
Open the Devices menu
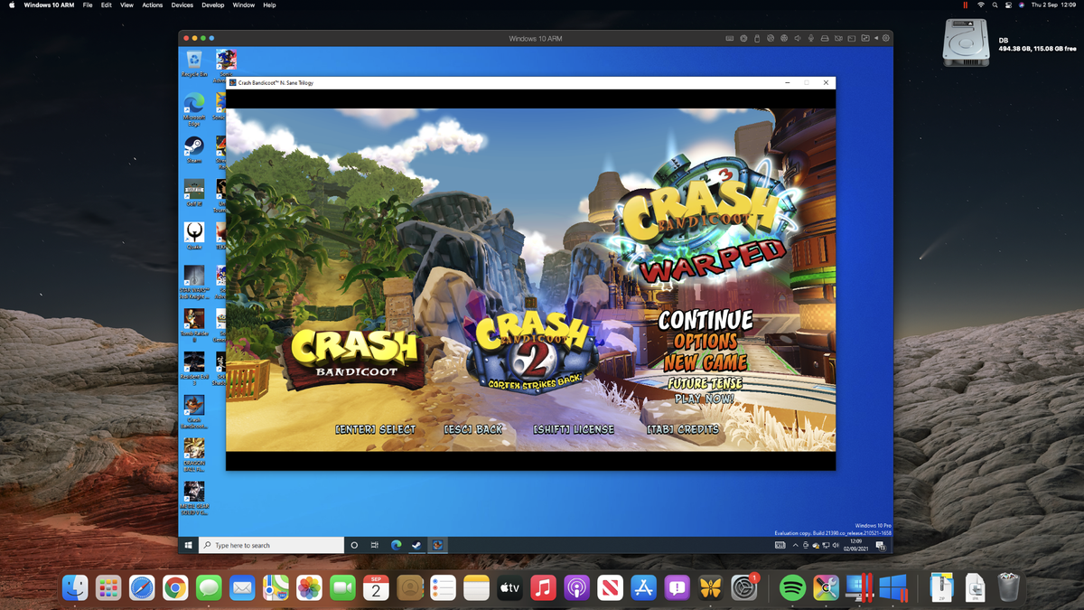point(182,5)
